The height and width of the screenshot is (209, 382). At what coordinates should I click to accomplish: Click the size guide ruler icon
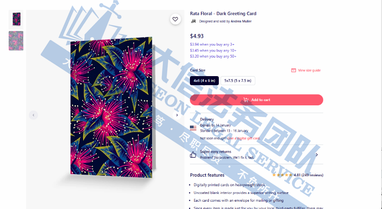pyautogui.click(x=294, y=71)
